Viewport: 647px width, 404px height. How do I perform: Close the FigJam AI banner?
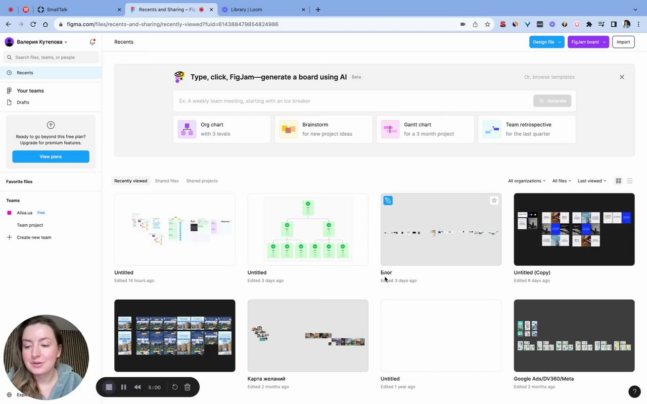point(622,77)
